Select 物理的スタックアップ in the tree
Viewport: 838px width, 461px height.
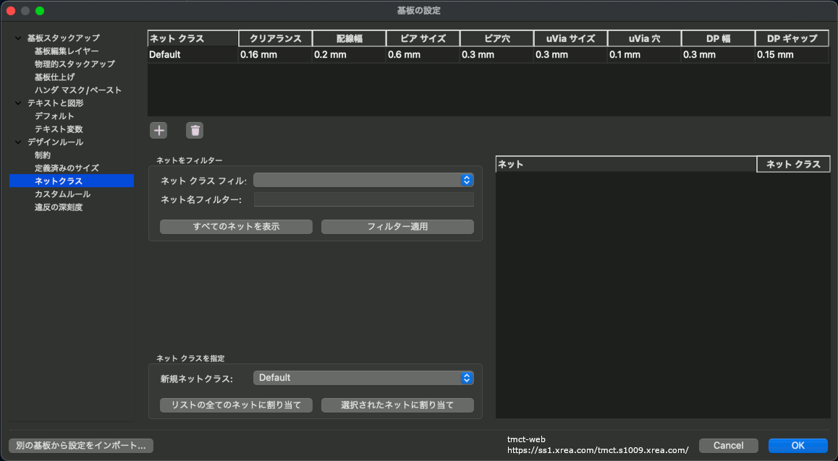point(75,64)
